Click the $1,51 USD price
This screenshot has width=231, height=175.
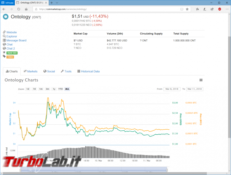[80, 16]
